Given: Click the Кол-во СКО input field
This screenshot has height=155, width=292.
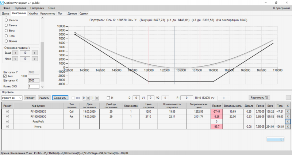Looking at the screenshot, I should coord(34,86).
